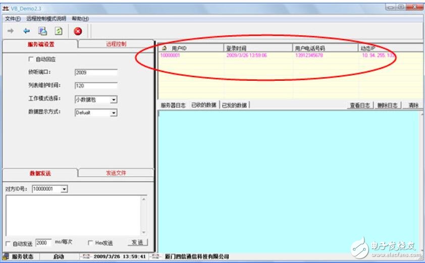
Task: Click inside the message text area
Action: pos(73,216)
